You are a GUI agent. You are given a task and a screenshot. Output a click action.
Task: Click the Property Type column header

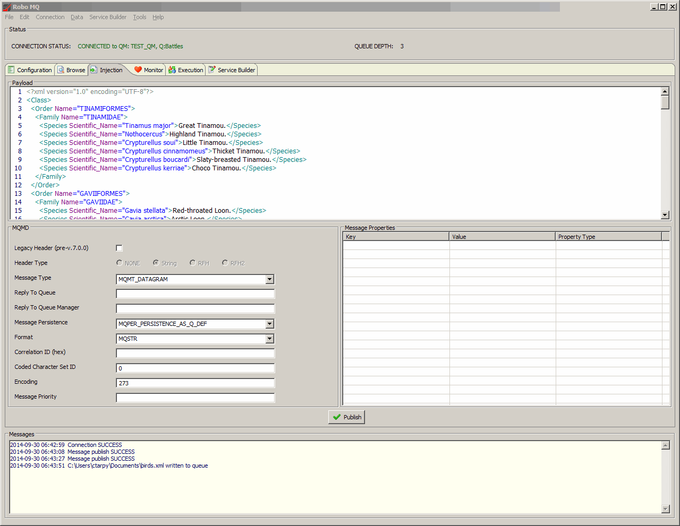pyautogui.click(x=608, y=237)
